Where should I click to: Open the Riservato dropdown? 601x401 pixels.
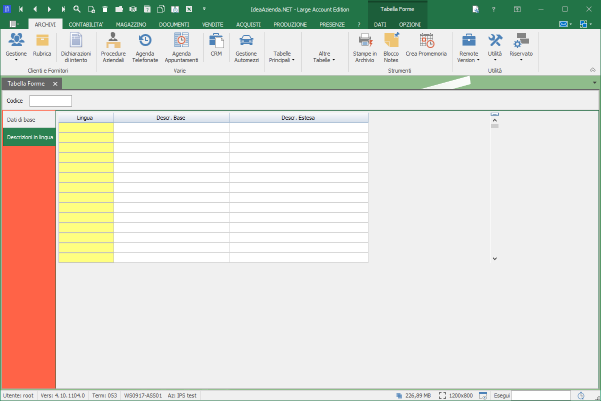[521, 48]
